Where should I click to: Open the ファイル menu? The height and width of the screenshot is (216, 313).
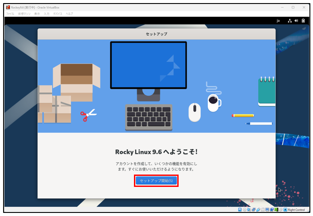tap(10, 14)
